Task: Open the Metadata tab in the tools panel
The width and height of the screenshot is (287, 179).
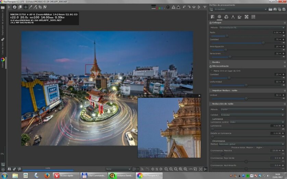Action: point(253,17)
